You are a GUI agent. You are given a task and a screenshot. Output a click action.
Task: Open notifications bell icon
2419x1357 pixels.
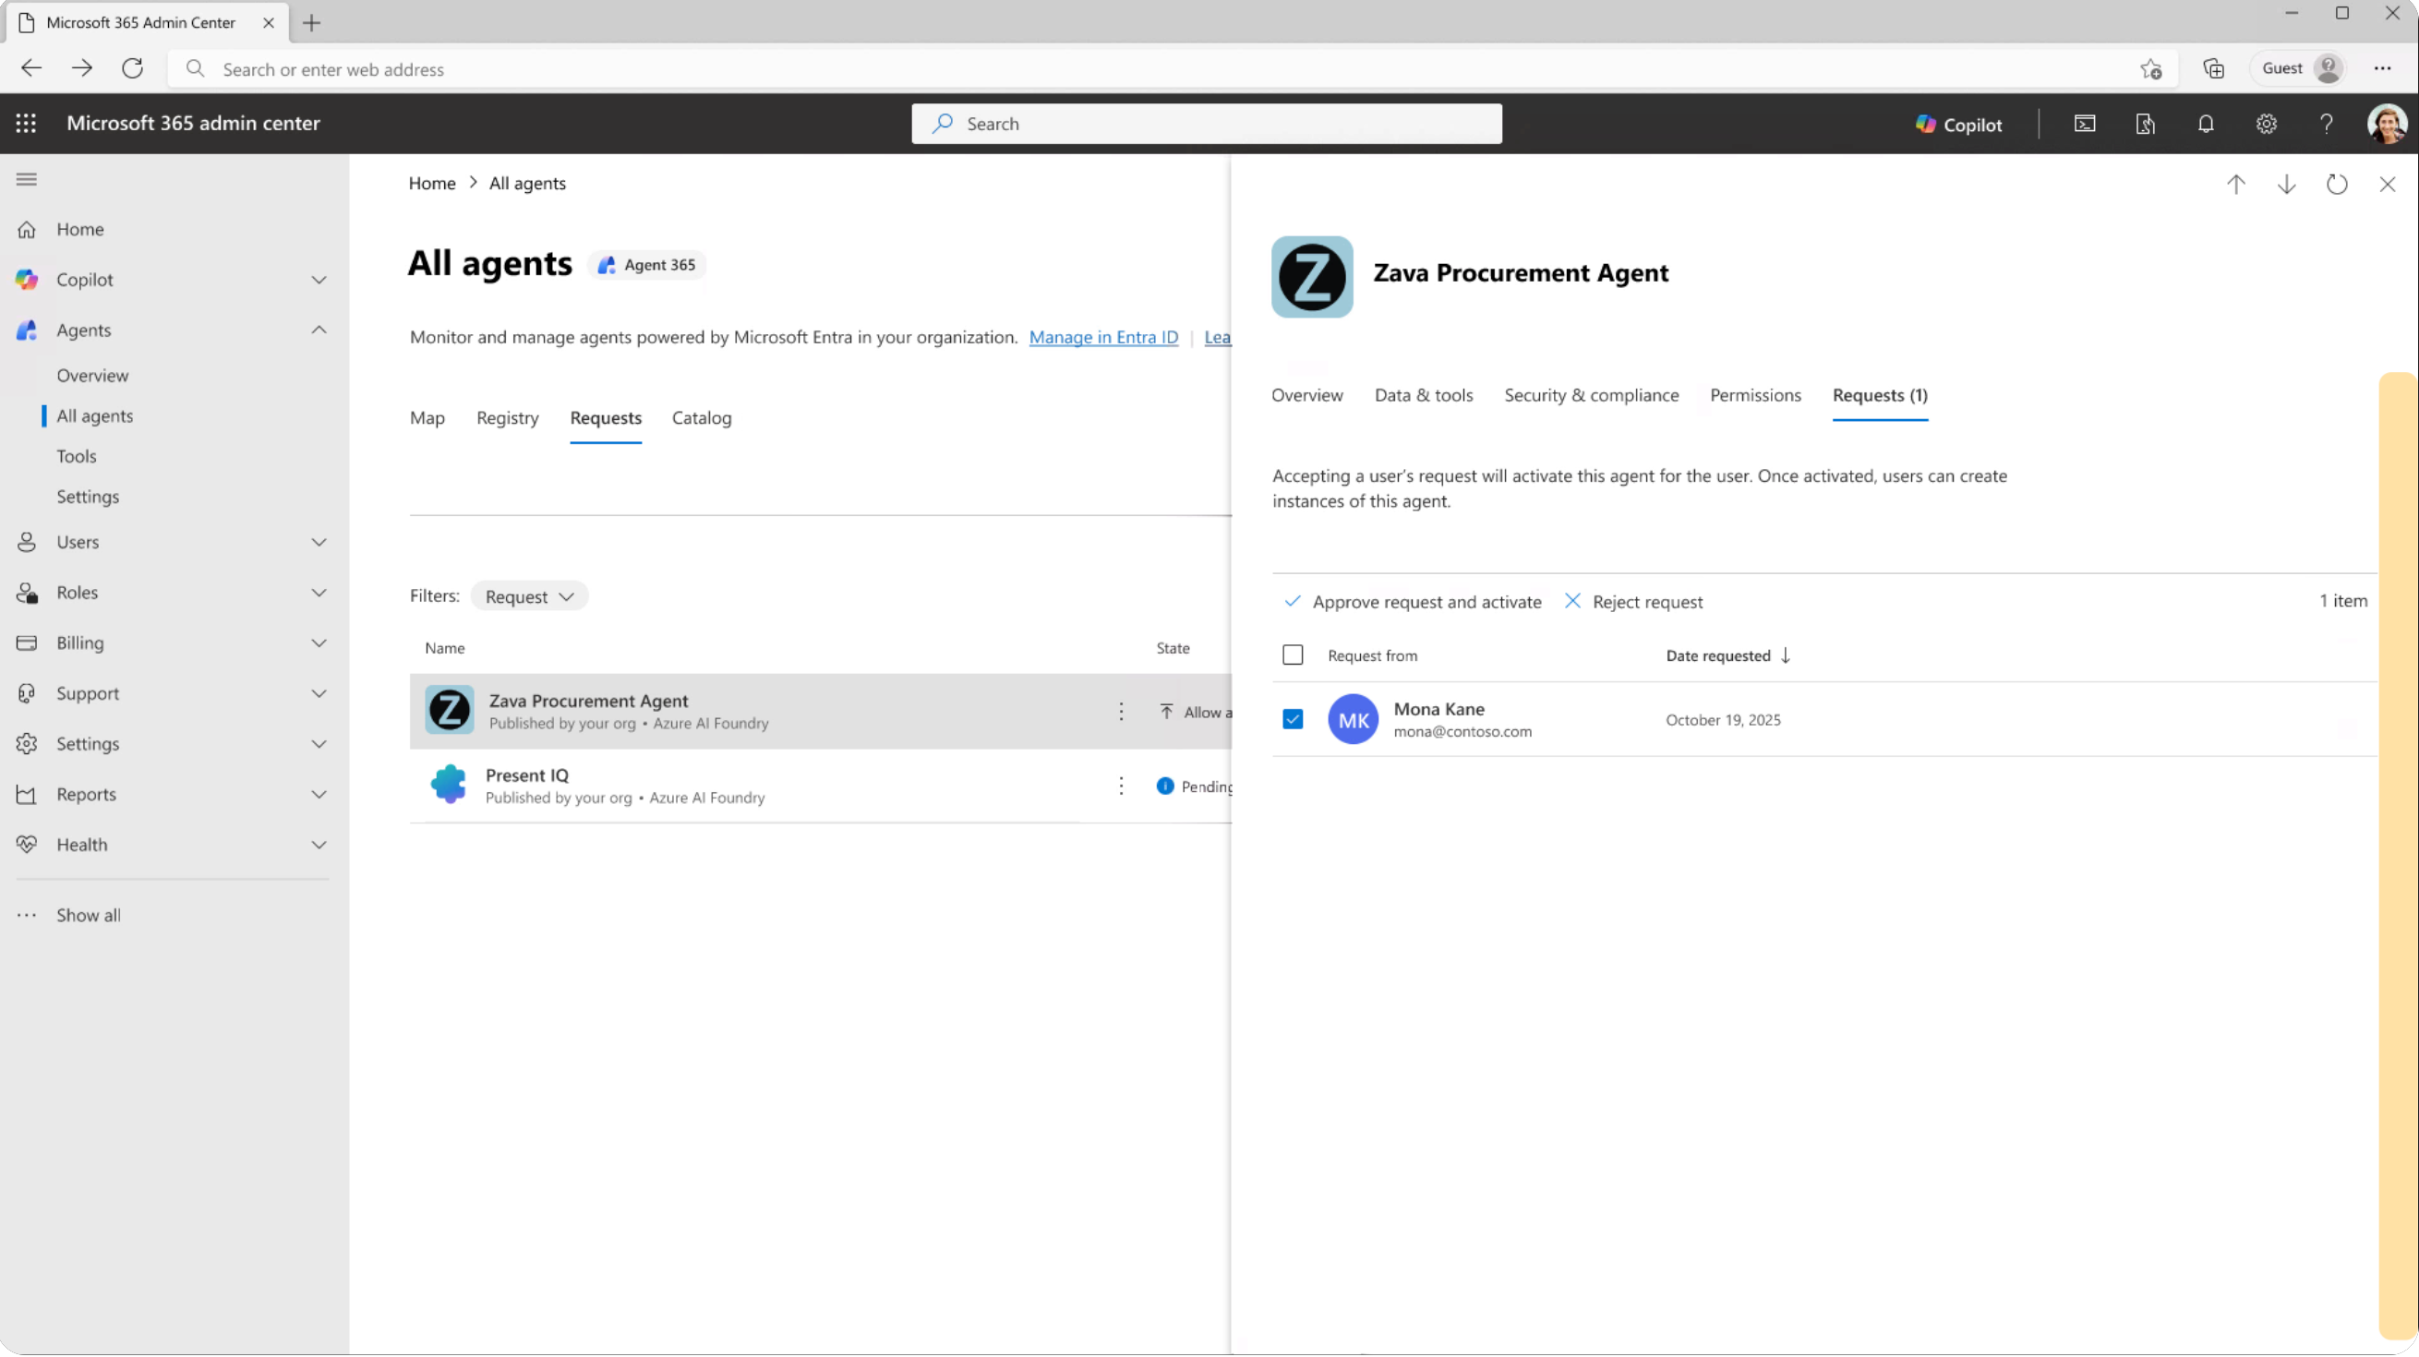click(2206, 124)
